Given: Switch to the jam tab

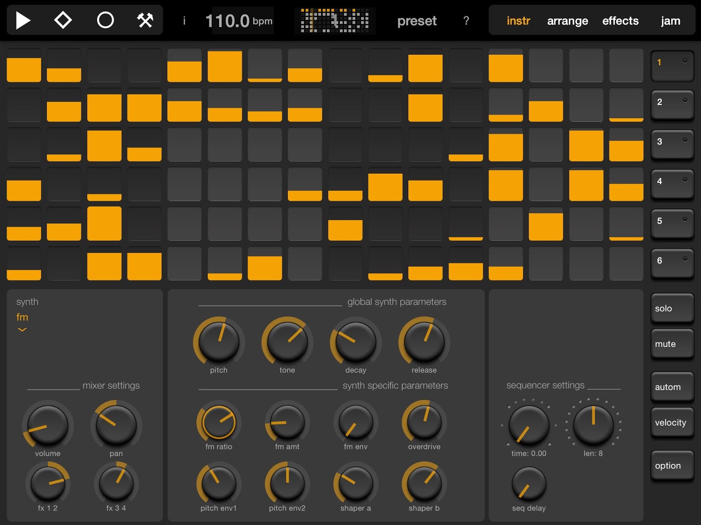Looking at the screenshot, I should (x=670, y=21).
